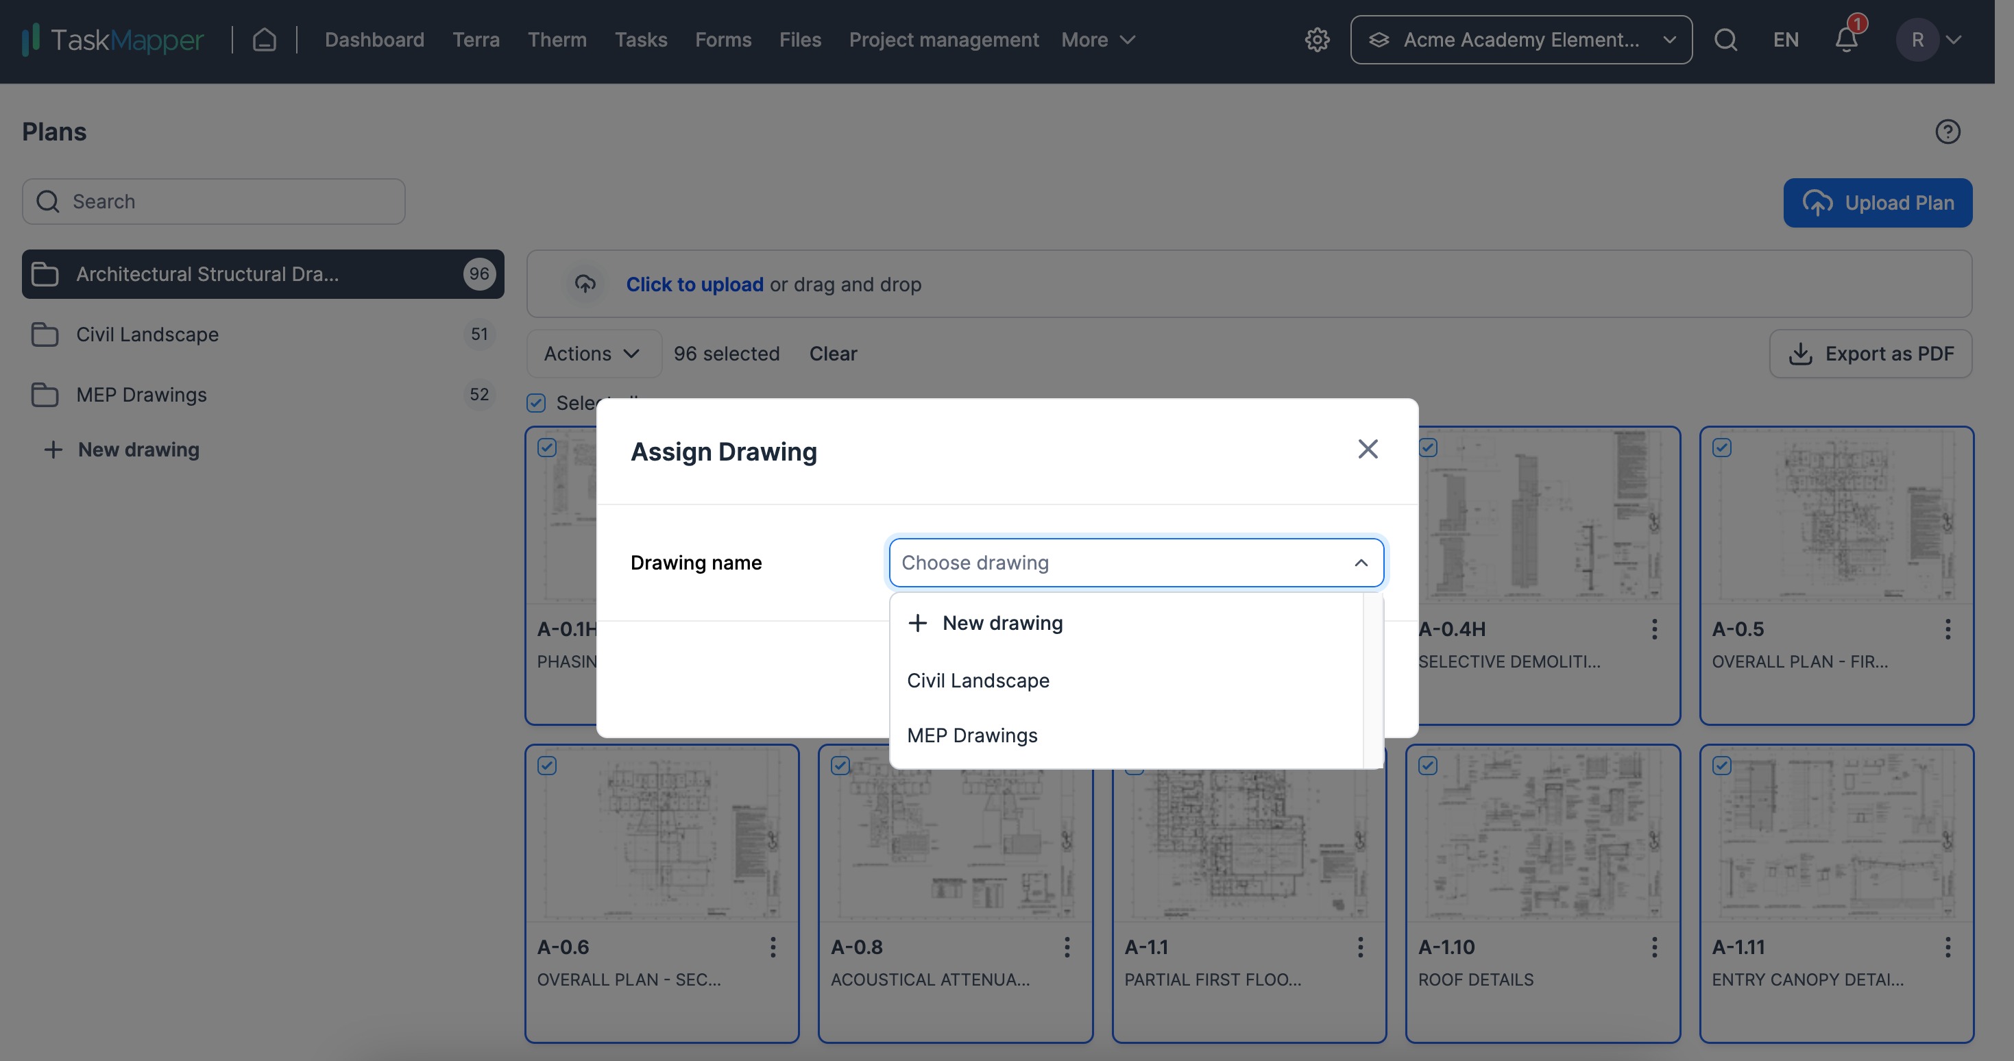The image size is (2014, 1061).
Task: Select the Civil Landscape folder in sidebar
Action: pyautogui.click(x=263, y=334)
